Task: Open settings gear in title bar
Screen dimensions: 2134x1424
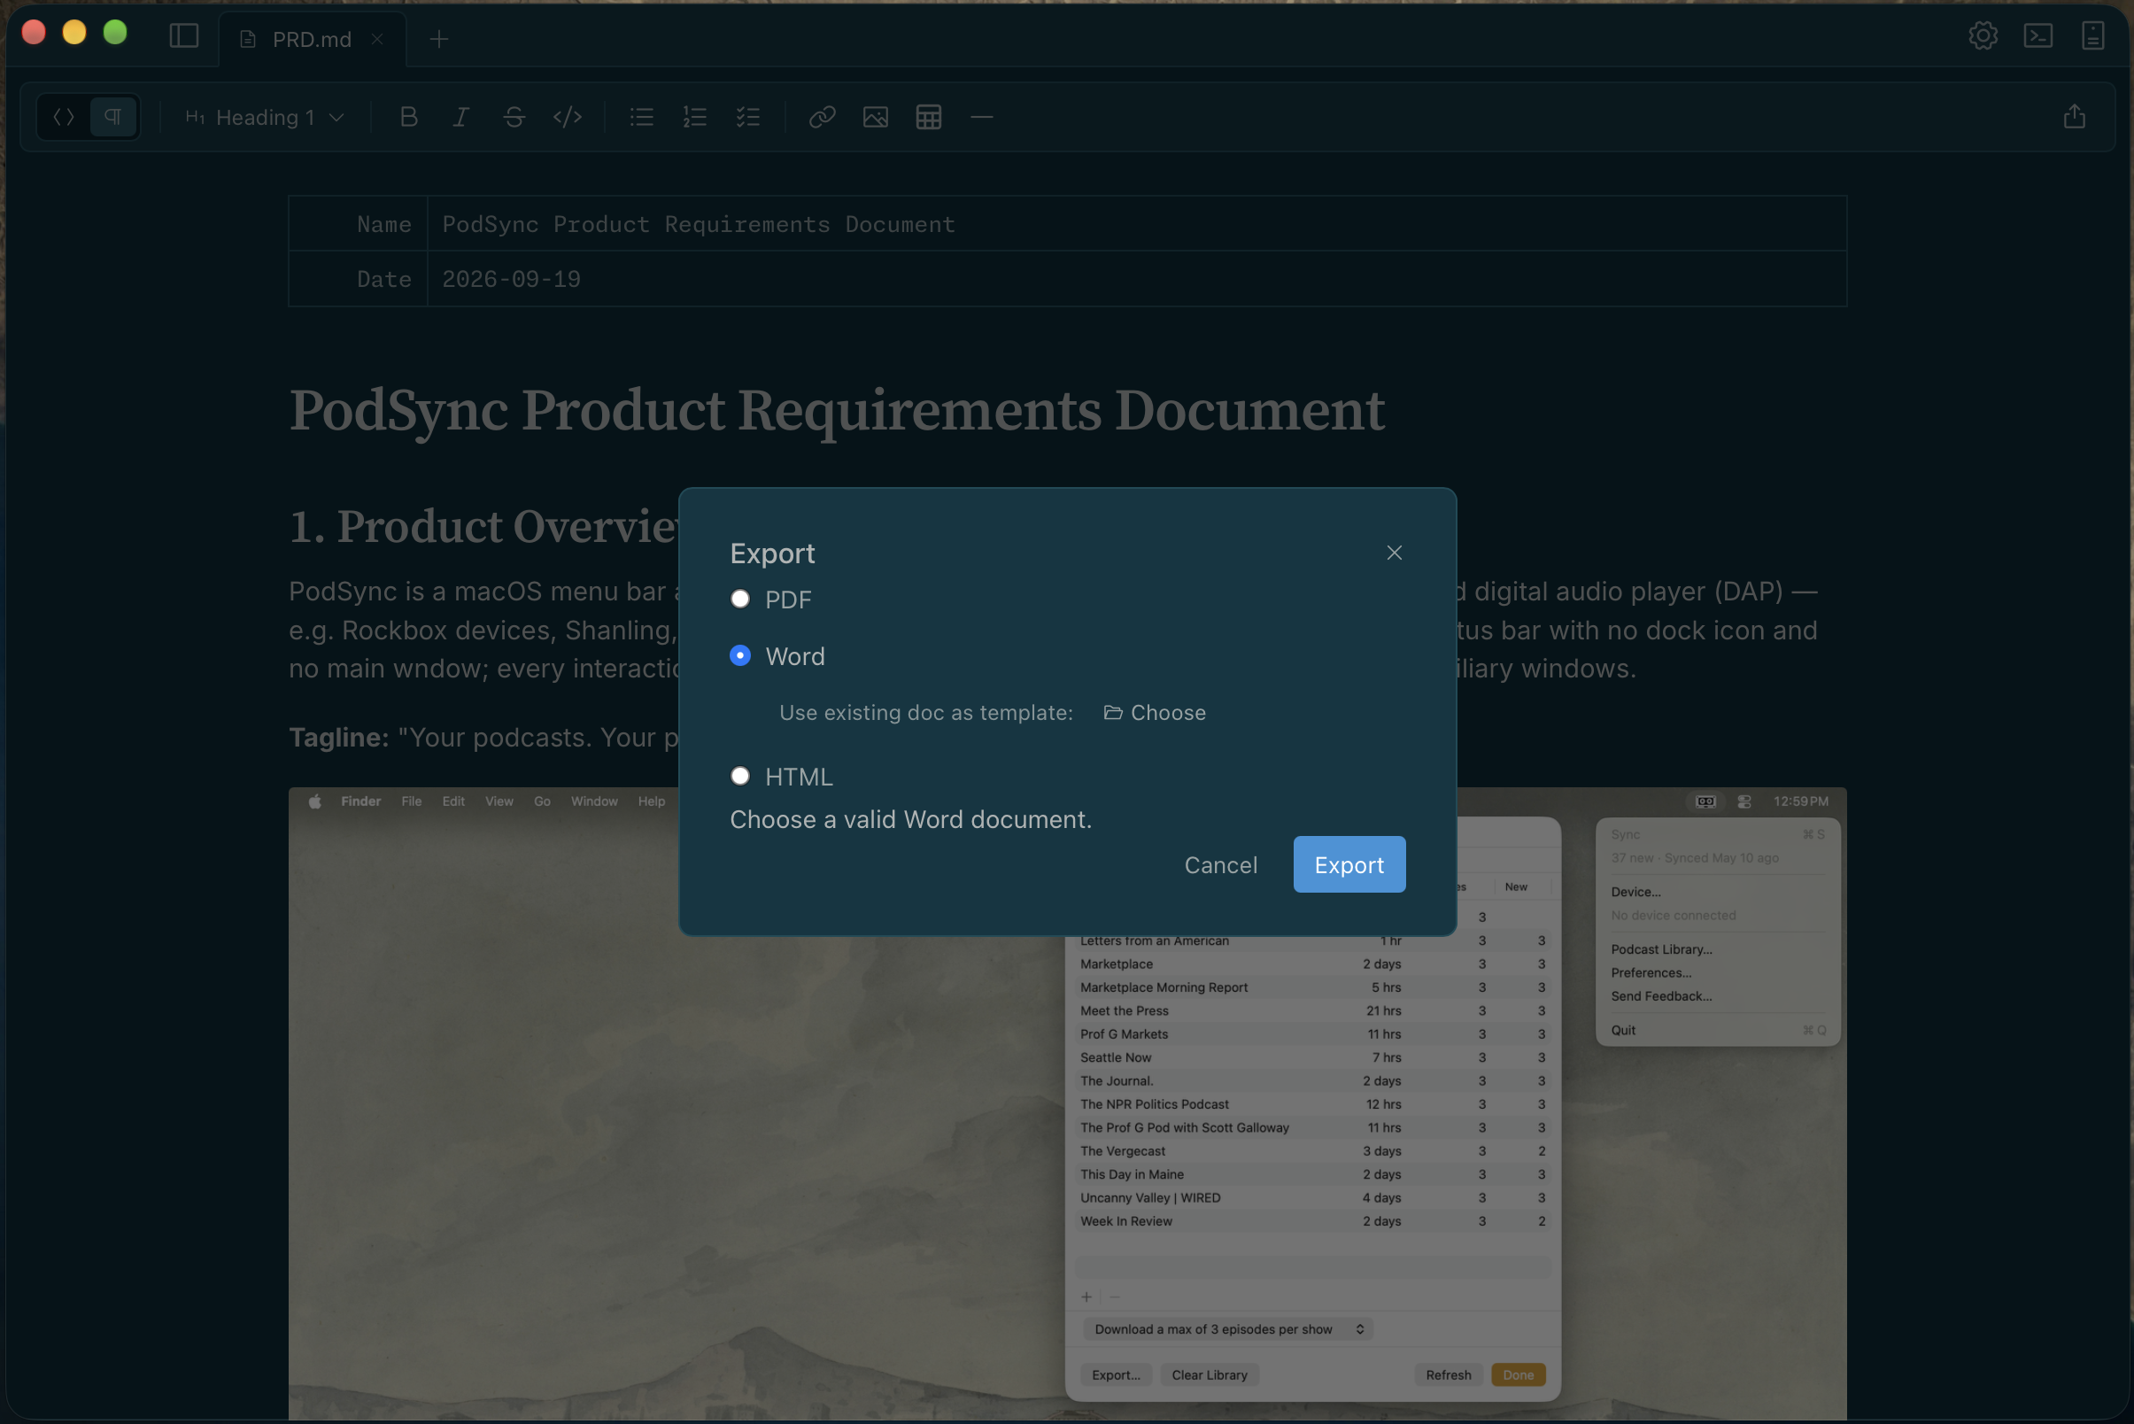Action: 1983,36
